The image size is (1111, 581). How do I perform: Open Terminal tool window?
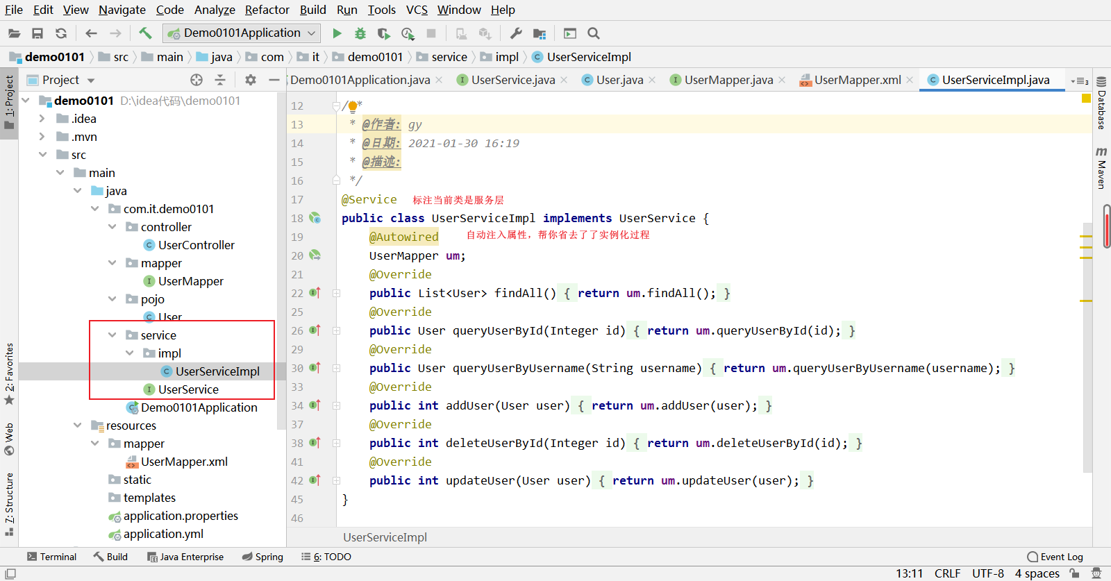51,557
